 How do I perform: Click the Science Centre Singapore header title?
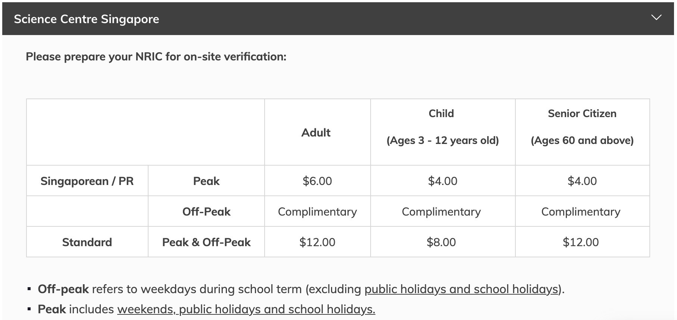[87, 19]
